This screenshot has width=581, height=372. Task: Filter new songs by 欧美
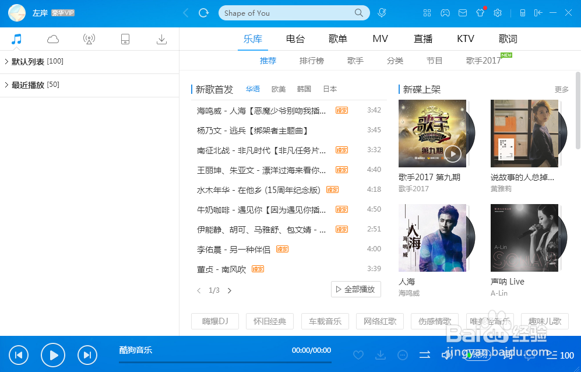click(x=279, y=89)
